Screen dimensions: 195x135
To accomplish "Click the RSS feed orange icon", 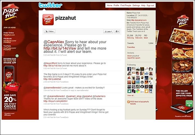I will [128, 102].
